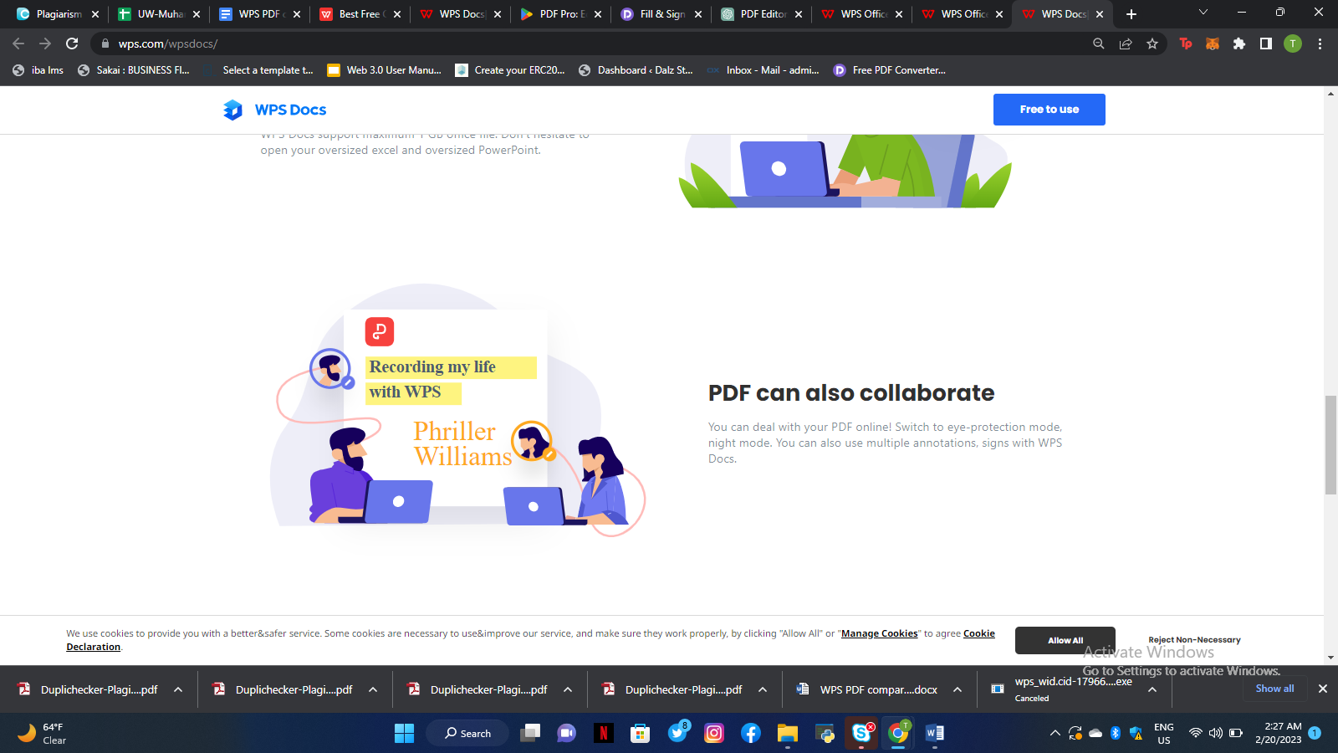Screen dimensions: 1338x753
Task: Open the browser side panel
Action: [x=1266, y=44]
